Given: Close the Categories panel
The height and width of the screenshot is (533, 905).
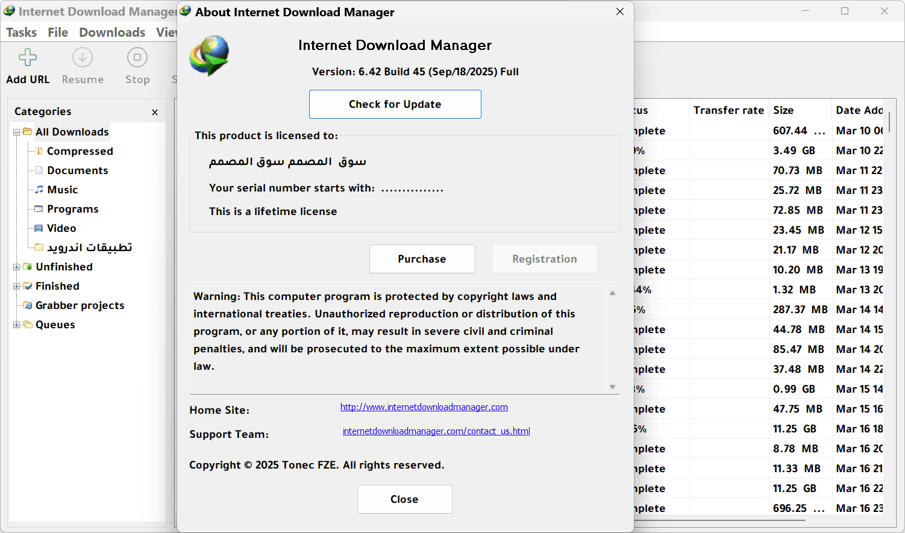Looking at the screenshot, I should [155, 112].
